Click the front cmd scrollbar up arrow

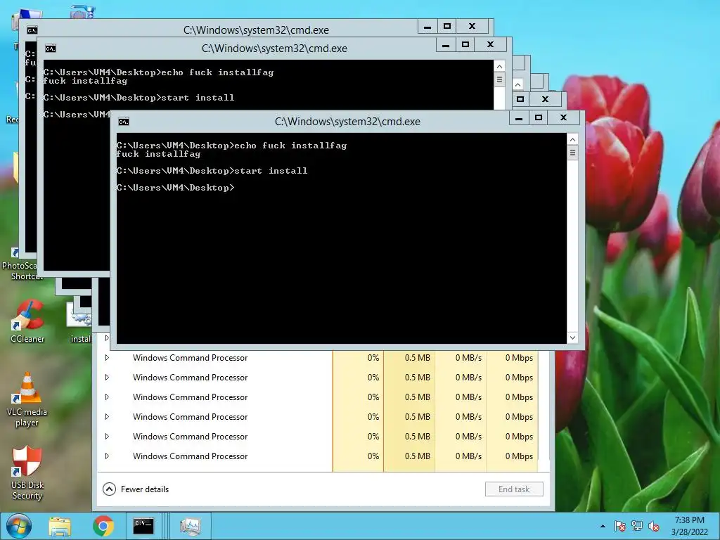572,140
